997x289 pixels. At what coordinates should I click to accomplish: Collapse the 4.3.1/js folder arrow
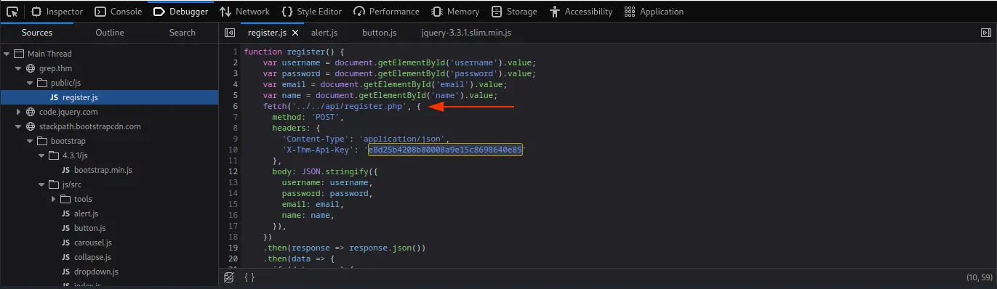[41, 155]
